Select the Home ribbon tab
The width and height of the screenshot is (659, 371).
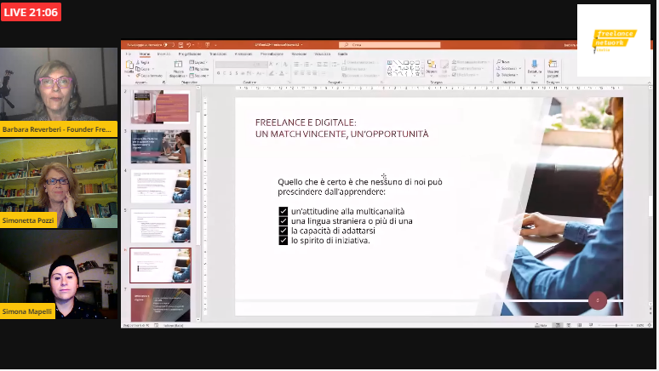coord(145,54)
